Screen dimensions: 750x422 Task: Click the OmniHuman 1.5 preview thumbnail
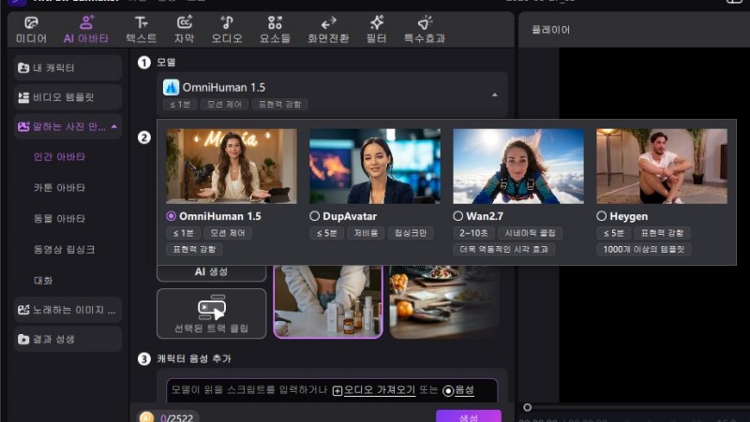tap(232, 167)
